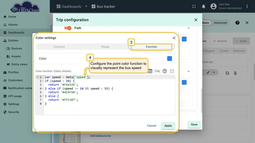Toggle the Path switch off
This screenshot has height=143, width=255.
coord(68,28)
